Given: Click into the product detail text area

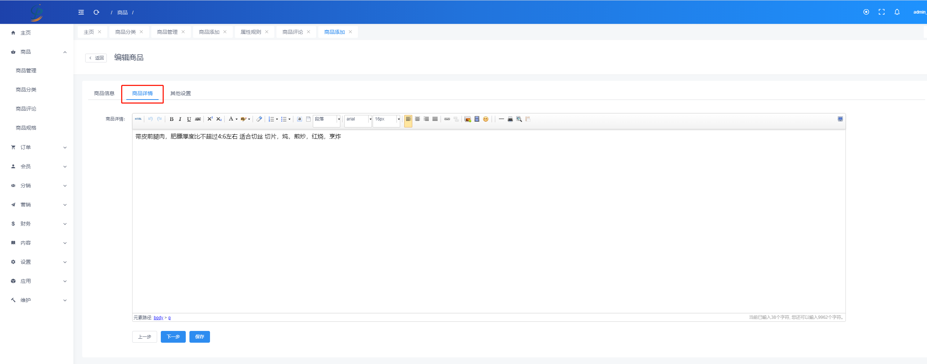Looking at the screenshot, I should pos(489,221).
